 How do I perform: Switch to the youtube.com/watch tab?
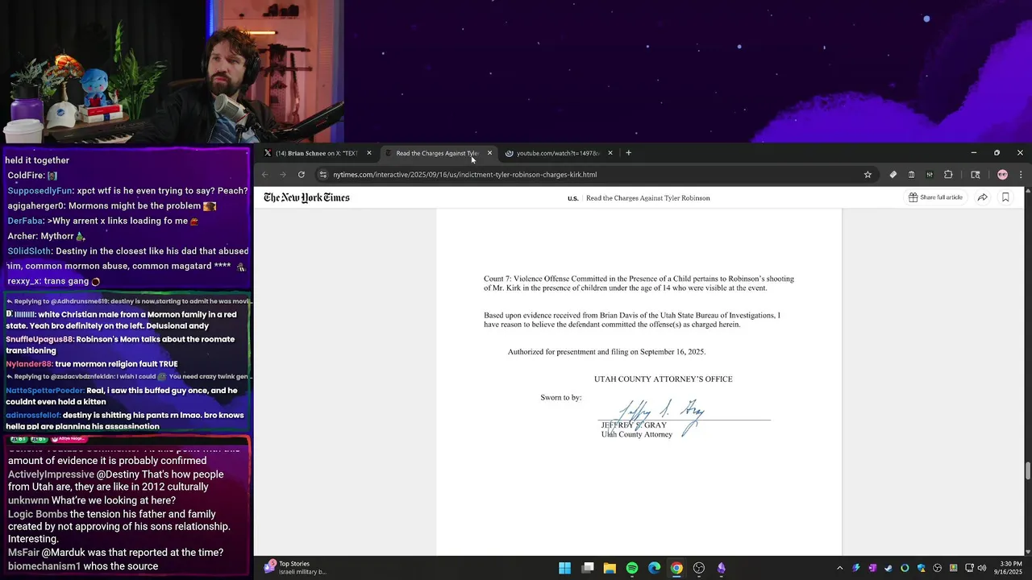557,153
